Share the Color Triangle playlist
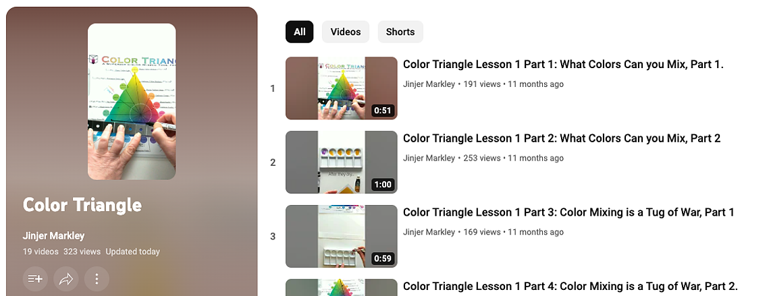Screen dimensions: 769x296 point(65,279)
